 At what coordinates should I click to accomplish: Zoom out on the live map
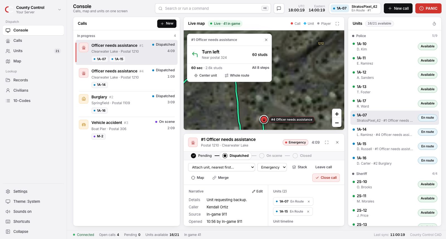[x=337, y=123]
